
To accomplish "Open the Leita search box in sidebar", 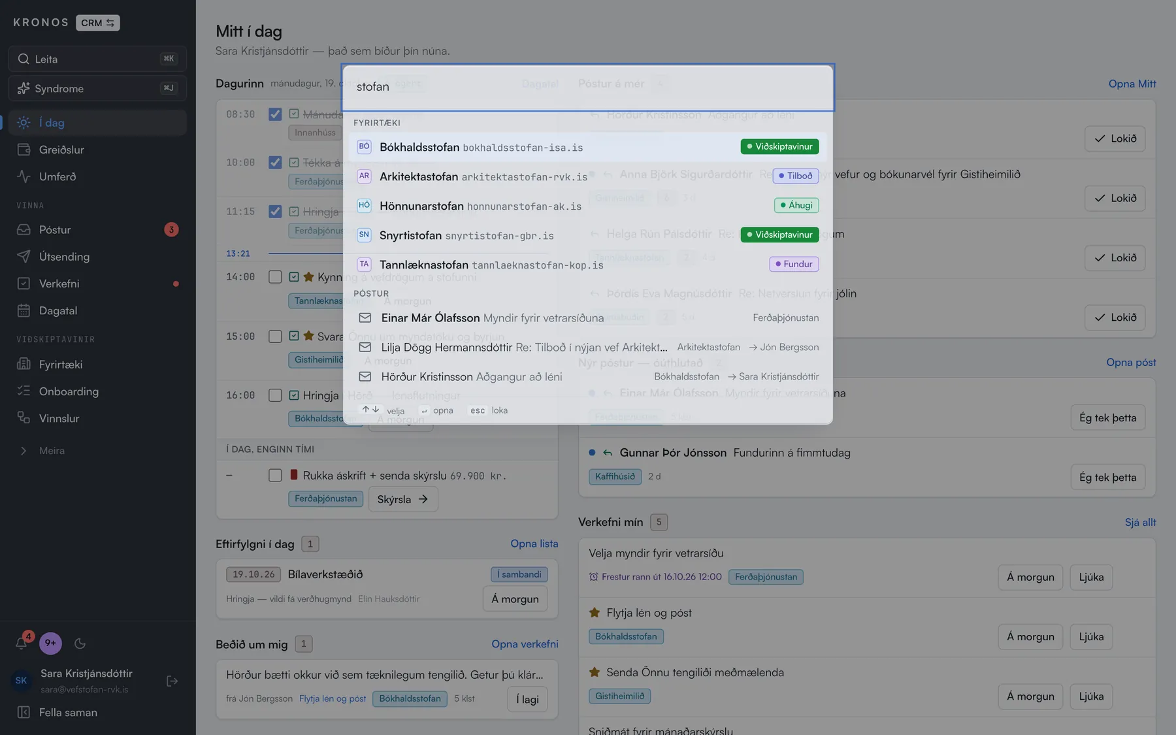I will pyautogui.click(x=98, y=59).
